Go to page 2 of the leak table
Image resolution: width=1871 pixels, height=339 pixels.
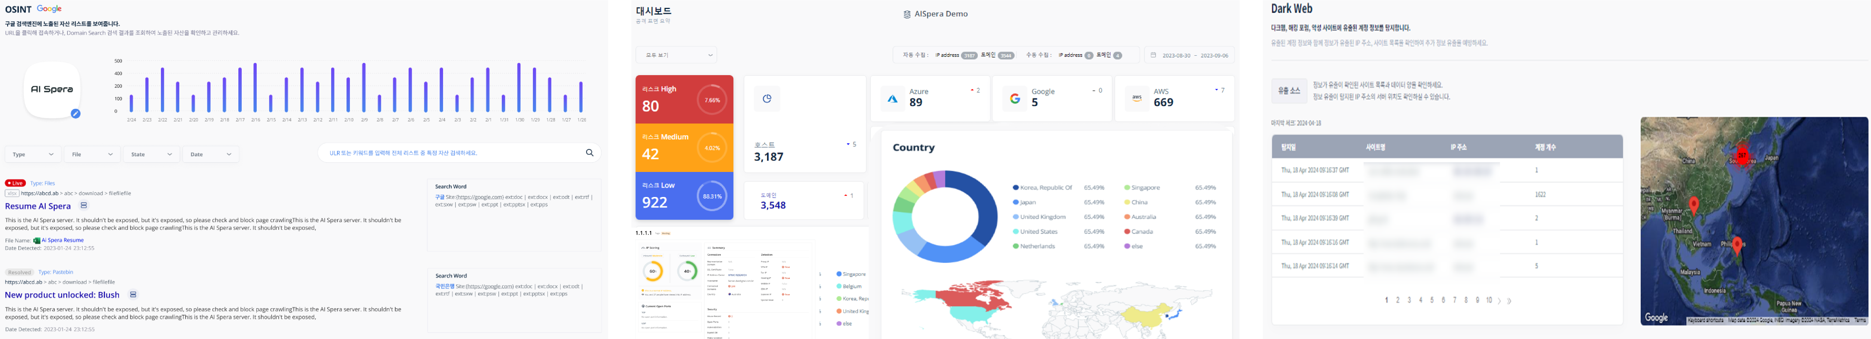[1397, 301]
